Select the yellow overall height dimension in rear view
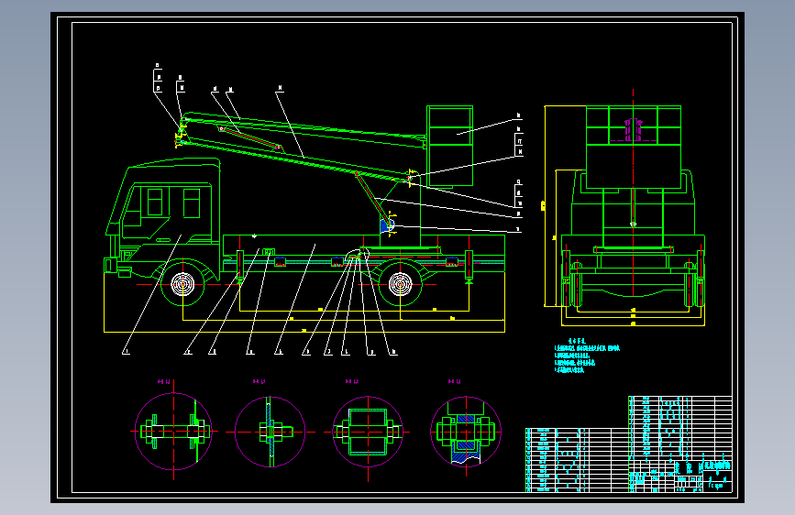Screen dimensions: 795x515 [x=545, y=206]
